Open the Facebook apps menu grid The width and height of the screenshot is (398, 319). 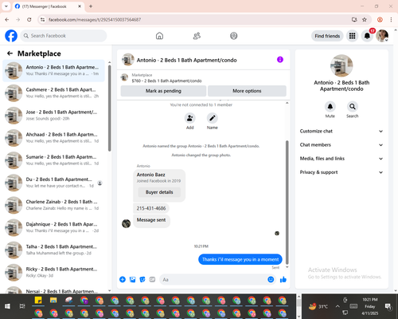pos(352,36)
